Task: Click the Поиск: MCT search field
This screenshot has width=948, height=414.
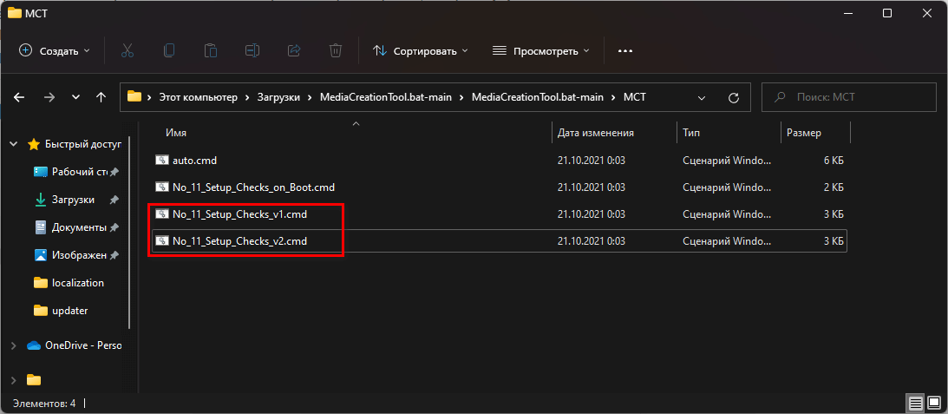Action: coord(854,97)
